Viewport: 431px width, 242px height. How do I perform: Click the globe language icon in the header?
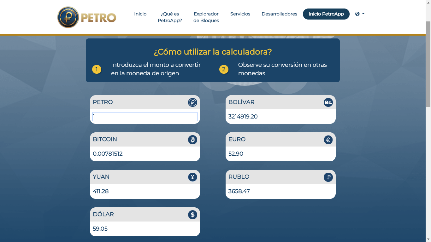[x=357, y=14]
